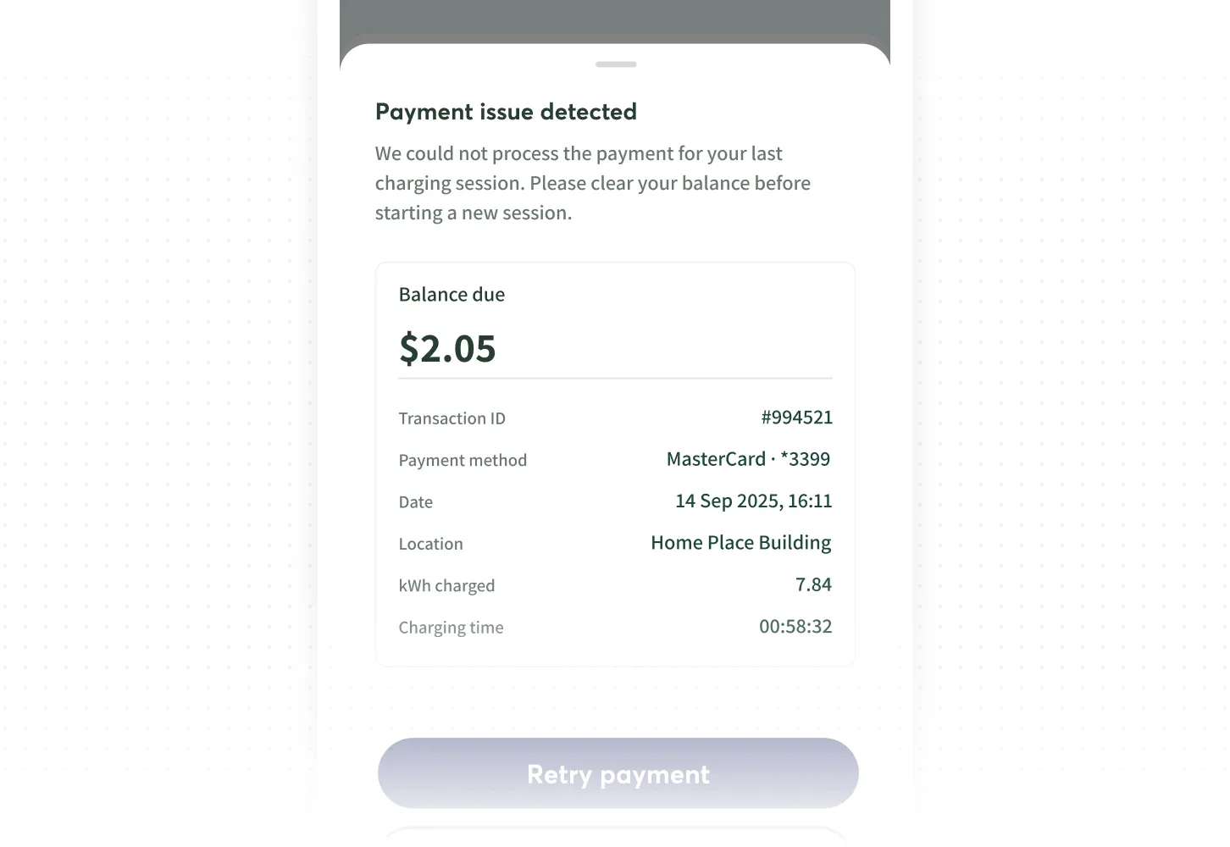The width and height of the screenshot is (1230, 847).
Task: Click the 00:58:32 charging duration
Action: pos(795,627)
